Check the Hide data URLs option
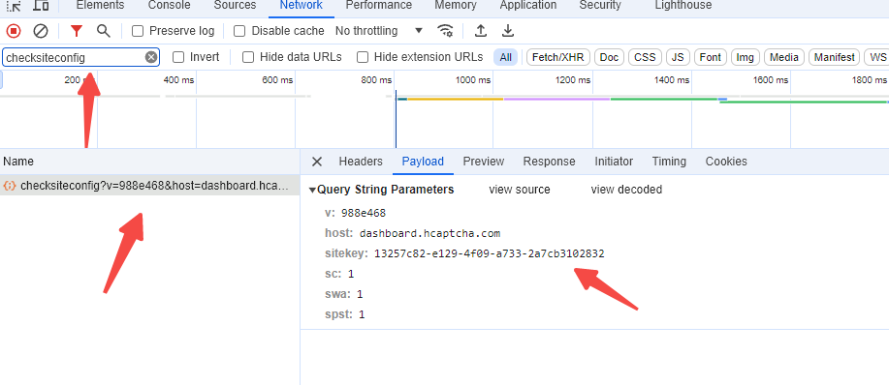889x385 pixels. [x=248, y=57]
